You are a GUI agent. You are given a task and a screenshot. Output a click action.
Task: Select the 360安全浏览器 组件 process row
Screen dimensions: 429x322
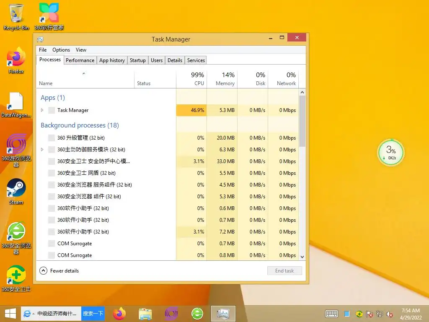tap(167, 197)
